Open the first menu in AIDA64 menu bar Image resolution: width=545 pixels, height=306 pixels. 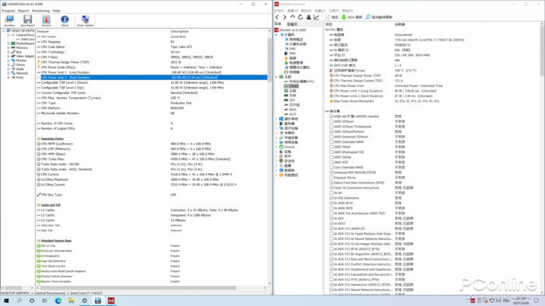click(279, 11)
